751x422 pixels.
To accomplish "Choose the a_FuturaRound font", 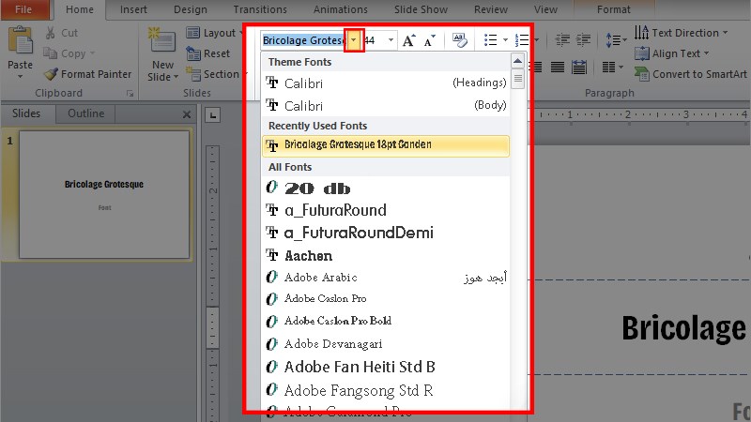I will coord(386,210).
